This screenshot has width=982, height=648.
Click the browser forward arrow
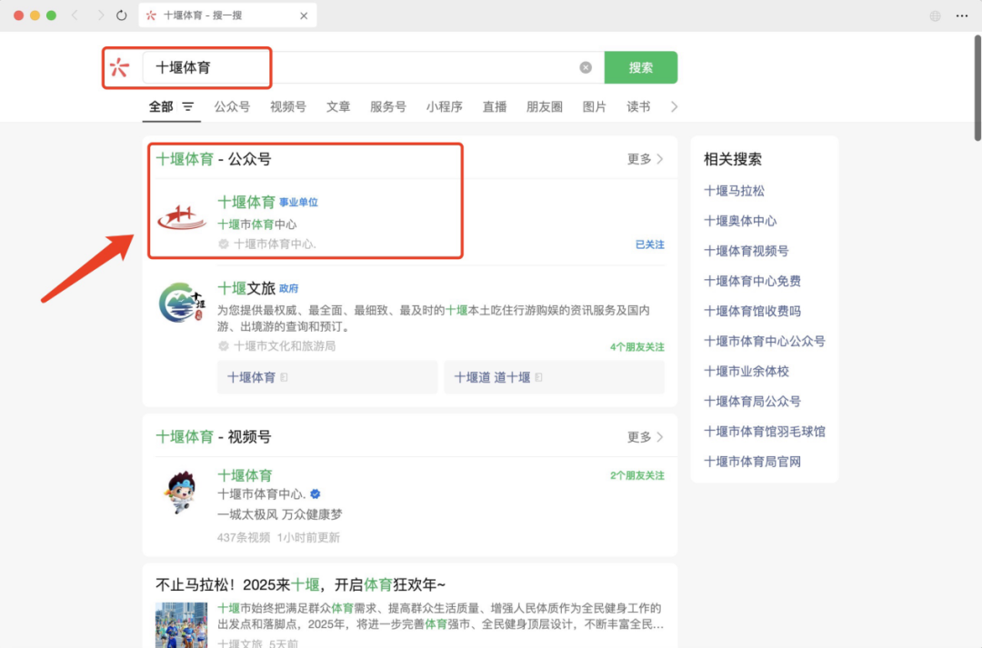pos(101,15)
